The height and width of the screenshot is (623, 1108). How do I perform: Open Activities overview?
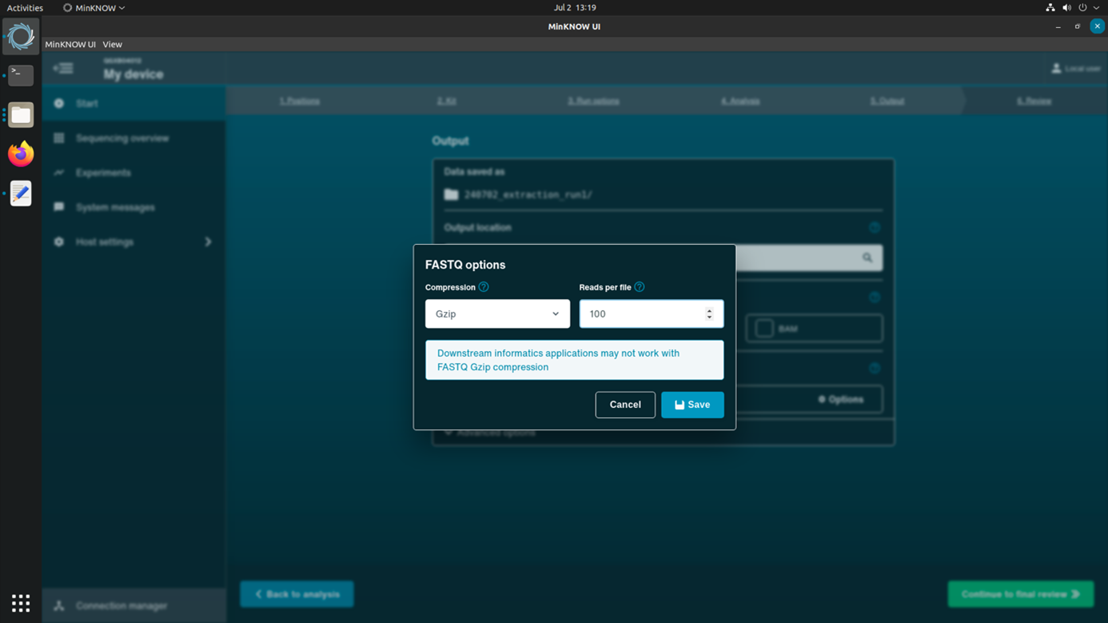25,8
